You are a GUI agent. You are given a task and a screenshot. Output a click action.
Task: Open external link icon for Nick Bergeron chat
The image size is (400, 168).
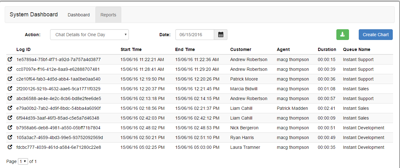pos(10,127)
